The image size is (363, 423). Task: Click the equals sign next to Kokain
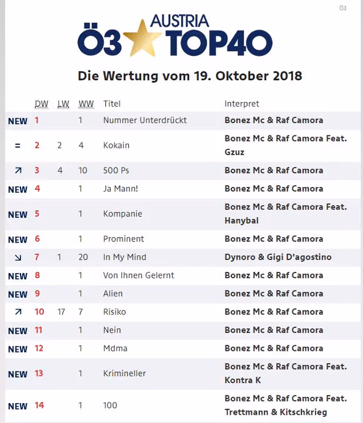tap(18, 146)
